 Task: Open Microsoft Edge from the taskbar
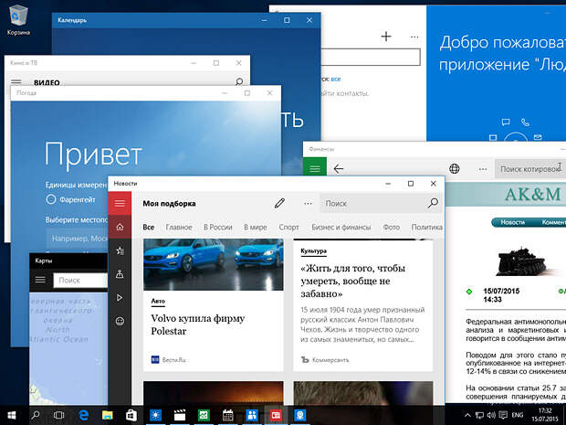coord(83,415)
